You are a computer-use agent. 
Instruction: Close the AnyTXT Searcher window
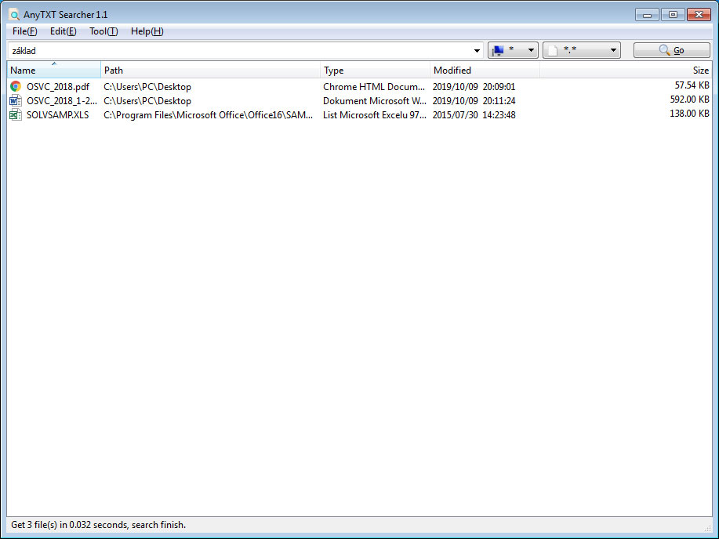click(x=699, y=15)
